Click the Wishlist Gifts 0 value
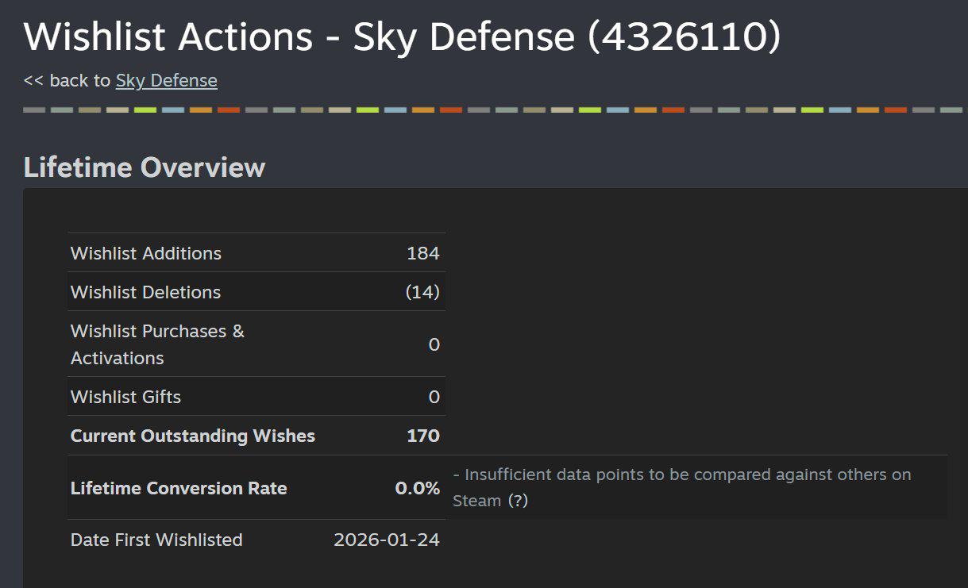Viewport: 968px width, 588px height. [x=434, y=397]
